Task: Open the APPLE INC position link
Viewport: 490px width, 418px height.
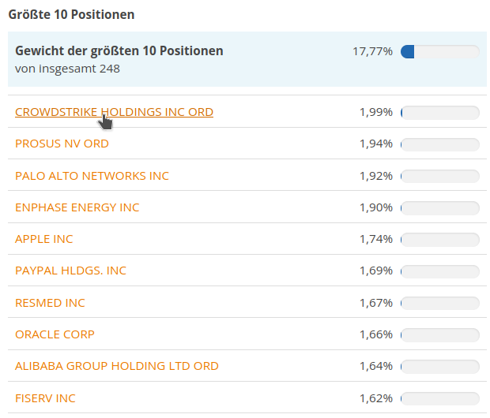Action: [x=43, y=239]
